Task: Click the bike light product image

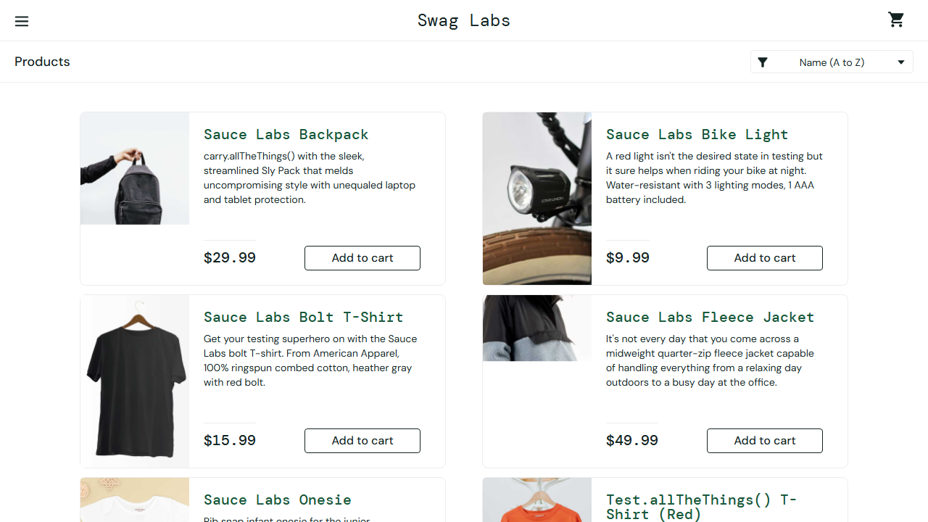Action: pos(537,199)
